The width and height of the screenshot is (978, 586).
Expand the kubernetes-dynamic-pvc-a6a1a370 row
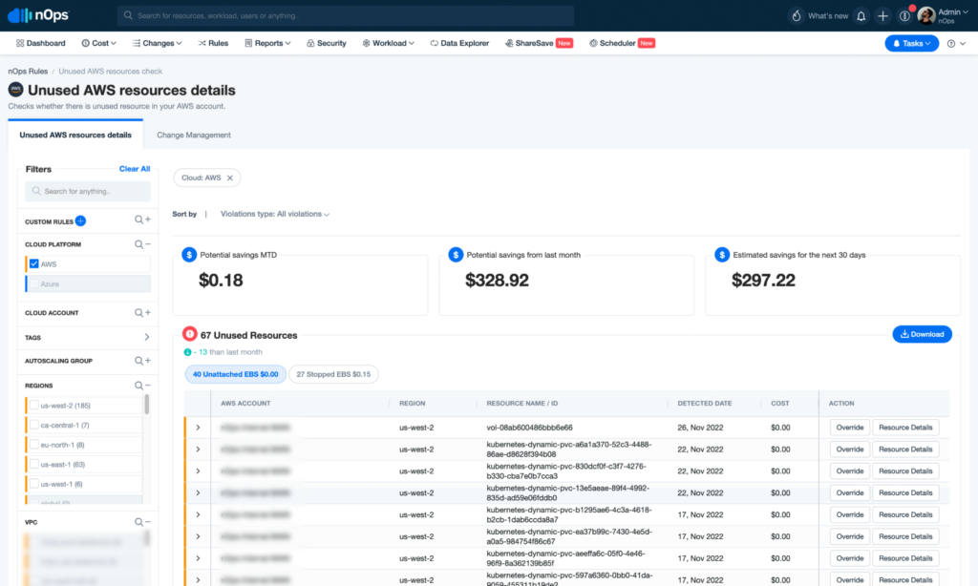198,450
